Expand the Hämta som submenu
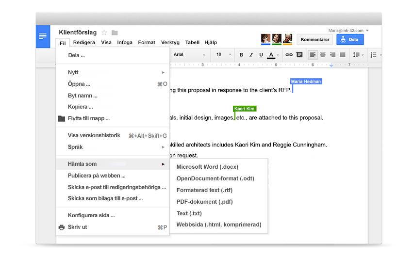 tap(113, 164)
